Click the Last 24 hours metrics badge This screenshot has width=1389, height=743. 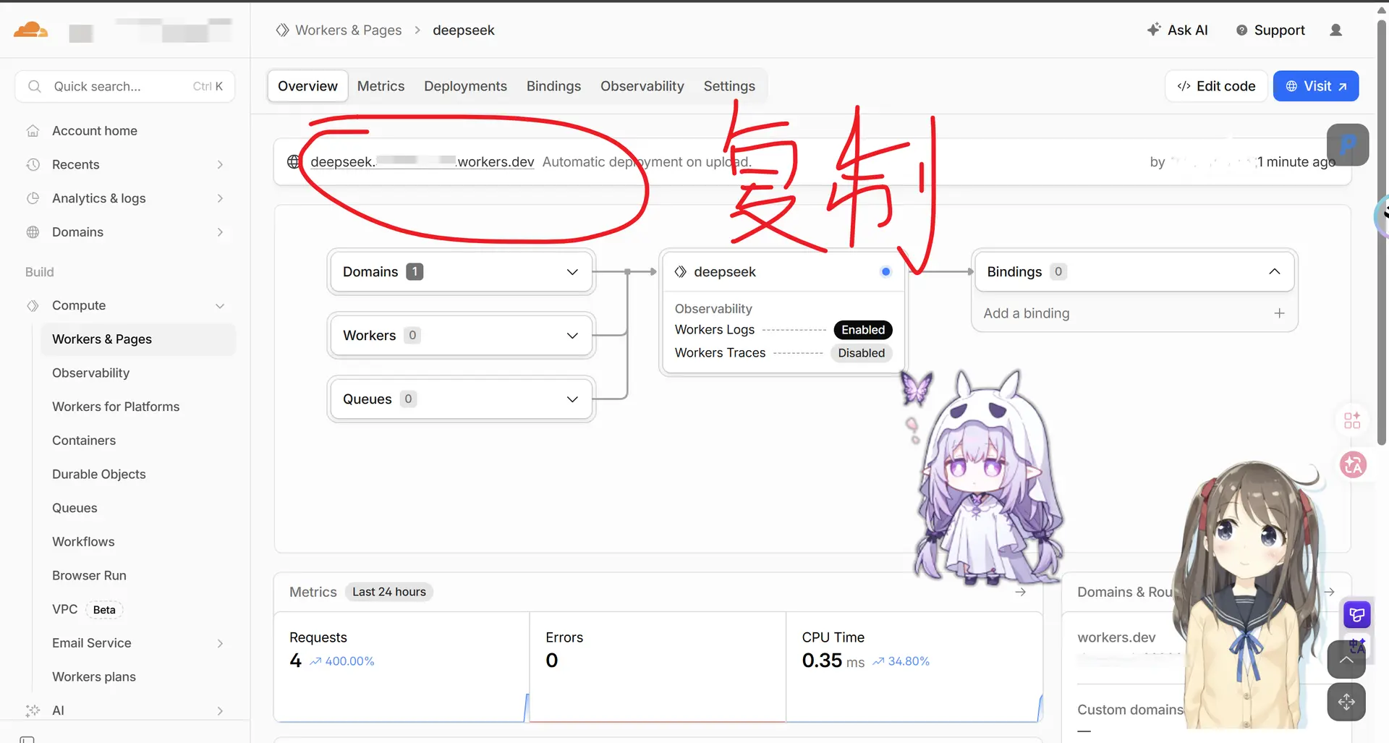pos(388,592)
